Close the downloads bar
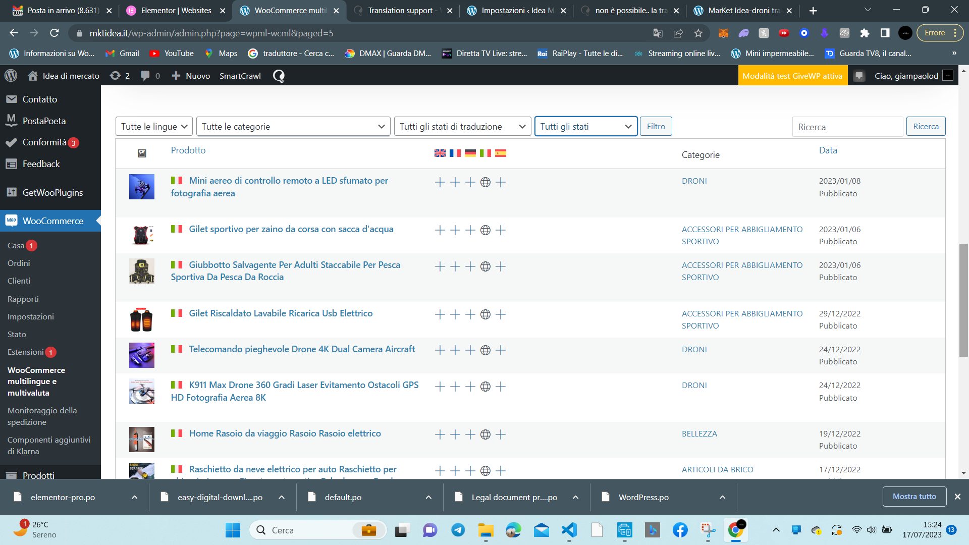This screenshot has height=545, width=969. (957, 497)
